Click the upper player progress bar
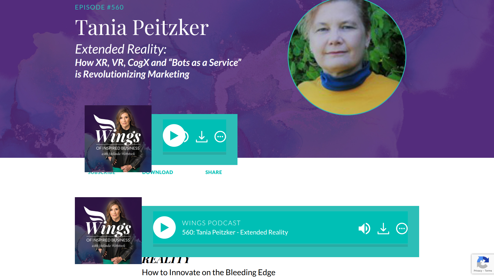Screen dimensions: 494x278 (x=195, y=153)
